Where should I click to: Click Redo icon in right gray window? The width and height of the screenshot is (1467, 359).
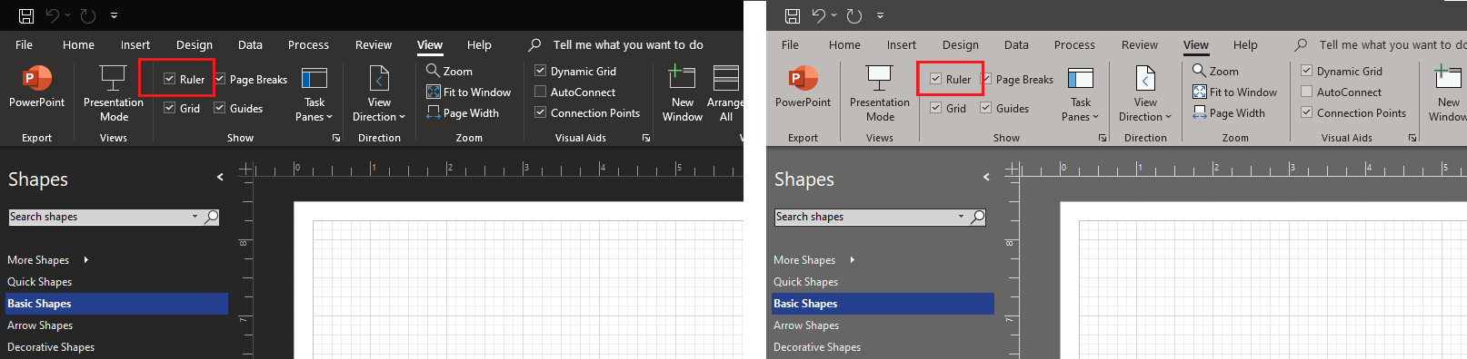coord(854,15)
